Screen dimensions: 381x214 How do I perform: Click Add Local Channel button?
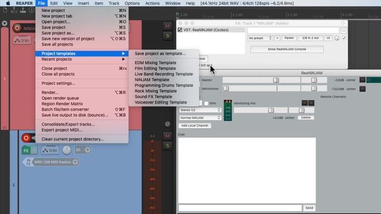(195, 125)
